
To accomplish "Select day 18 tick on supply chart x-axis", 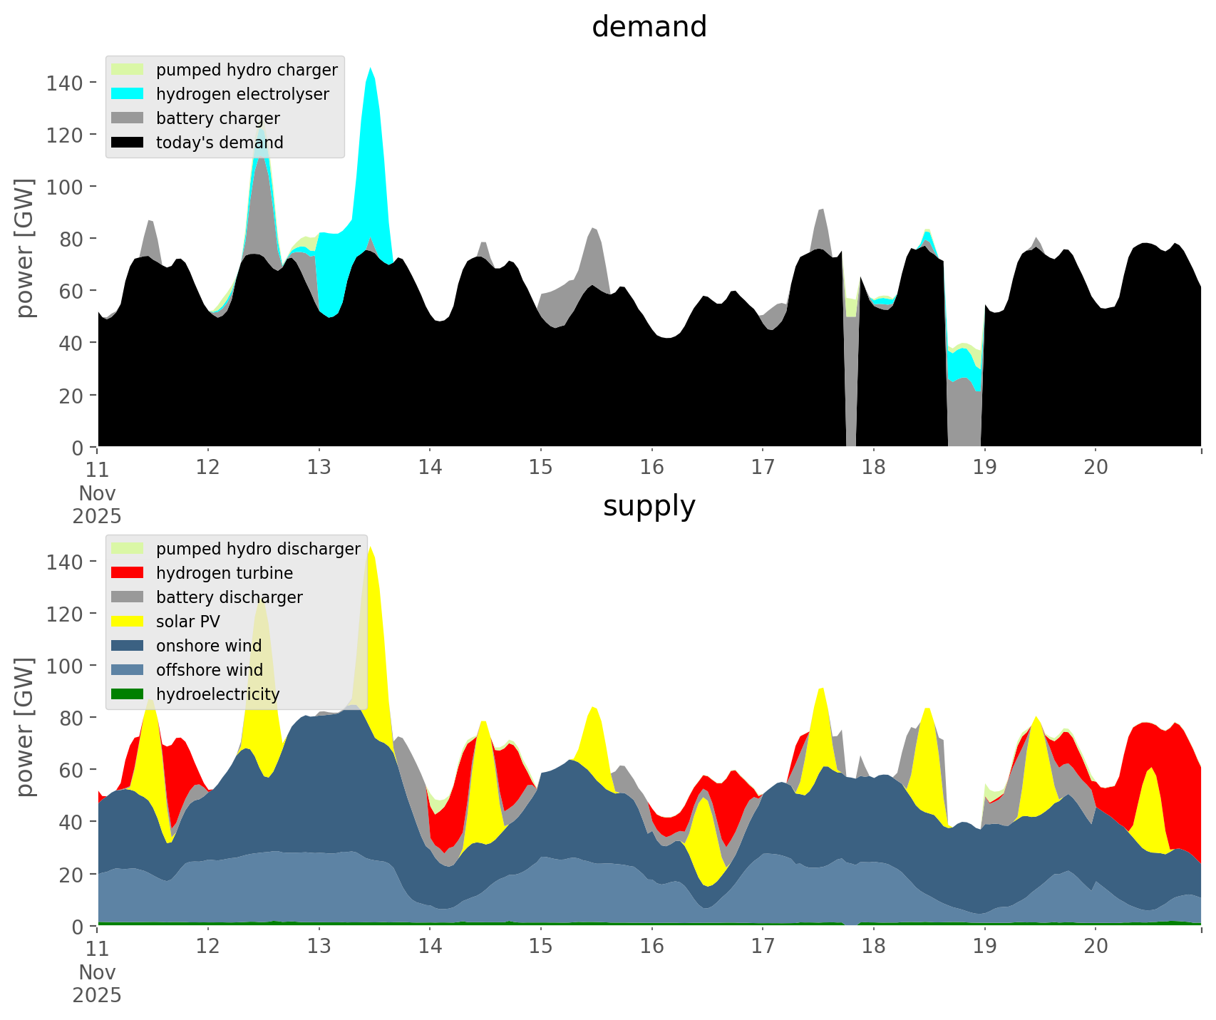I will click(x=873, y=947).
